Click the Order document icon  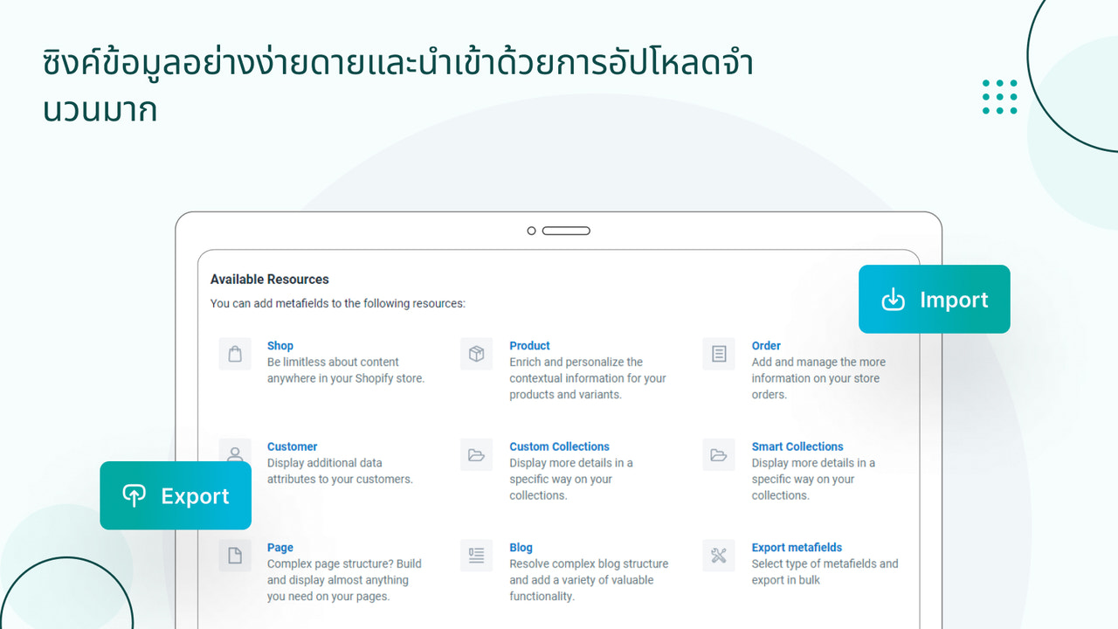719,354
